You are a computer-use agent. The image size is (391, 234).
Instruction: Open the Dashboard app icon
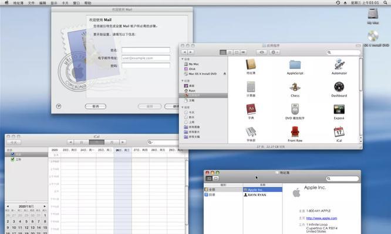(x=339, y=87)
